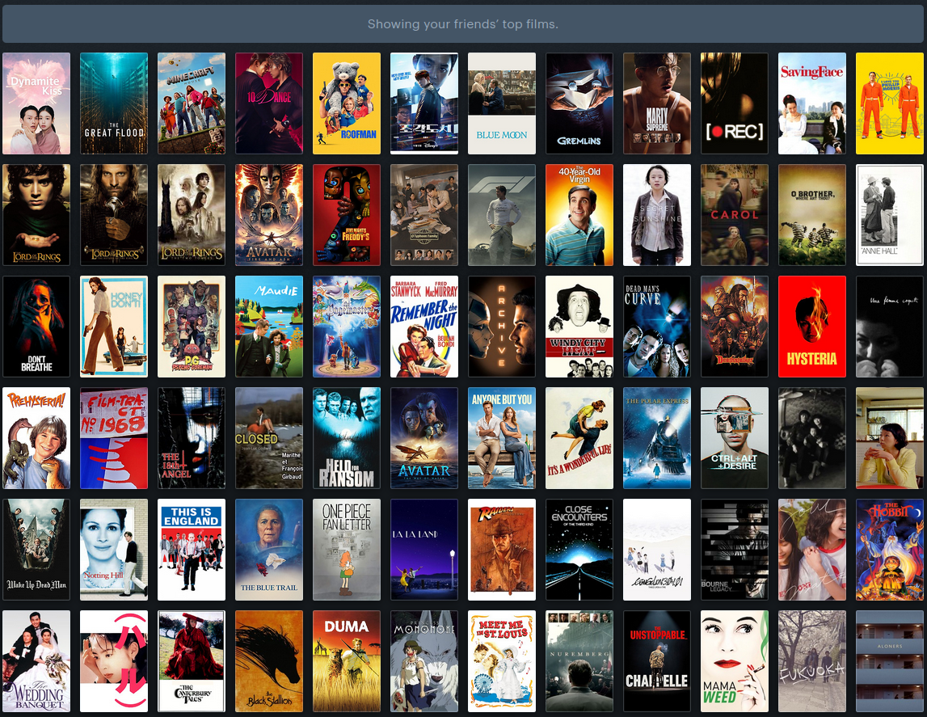Open the Carol film poster
927x717 pixels.
(x=735, y=215)
